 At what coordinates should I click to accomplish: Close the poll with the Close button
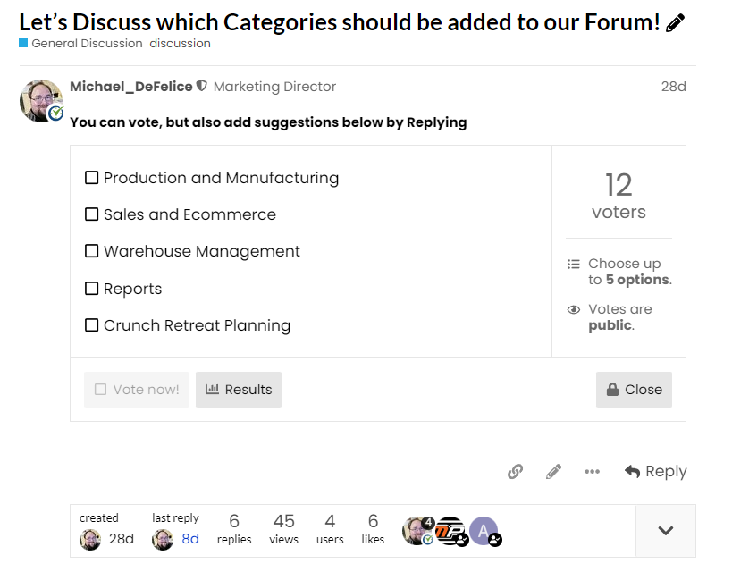634,389
